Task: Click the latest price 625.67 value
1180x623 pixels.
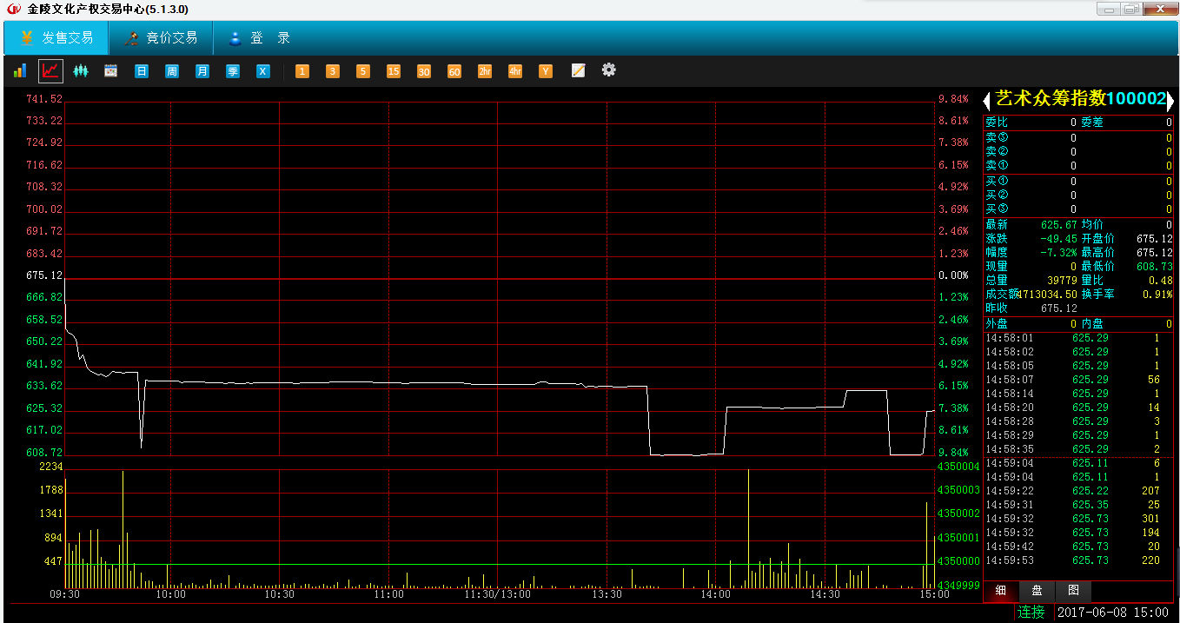Action: point(1058,224)
